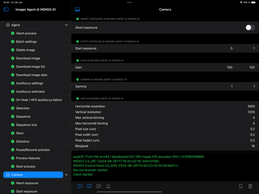Viewport: 259px width, 194px height.
Task: Click the first blue message filter icon
Action: coord(80,186)
